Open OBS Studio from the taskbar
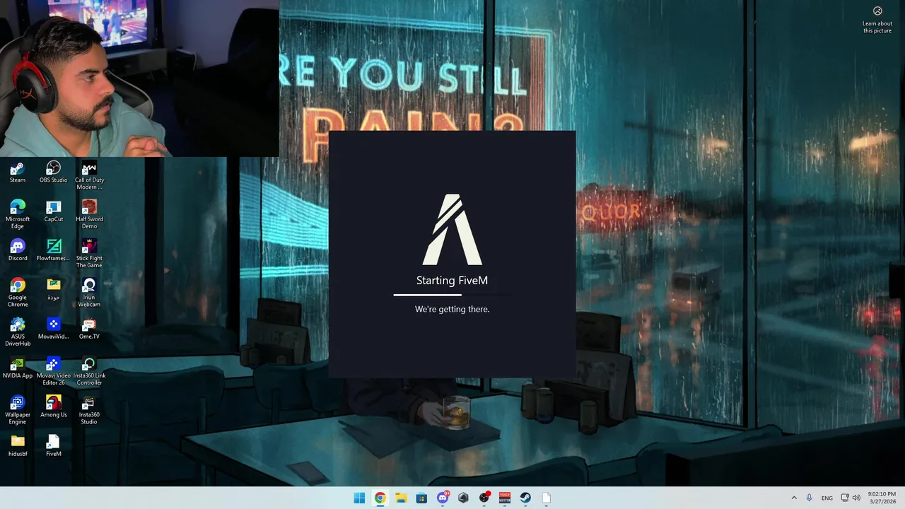 point(484,498)
